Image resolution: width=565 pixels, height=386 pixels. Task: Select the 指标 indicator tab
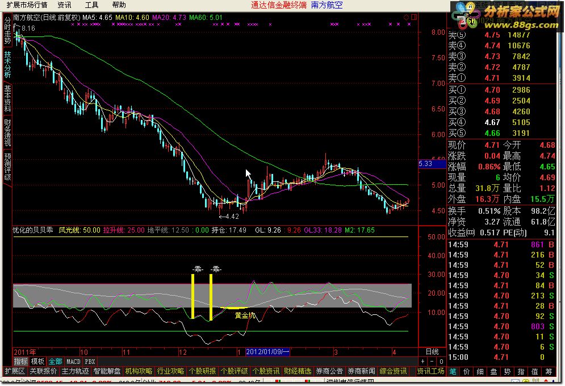coord(20,361)
